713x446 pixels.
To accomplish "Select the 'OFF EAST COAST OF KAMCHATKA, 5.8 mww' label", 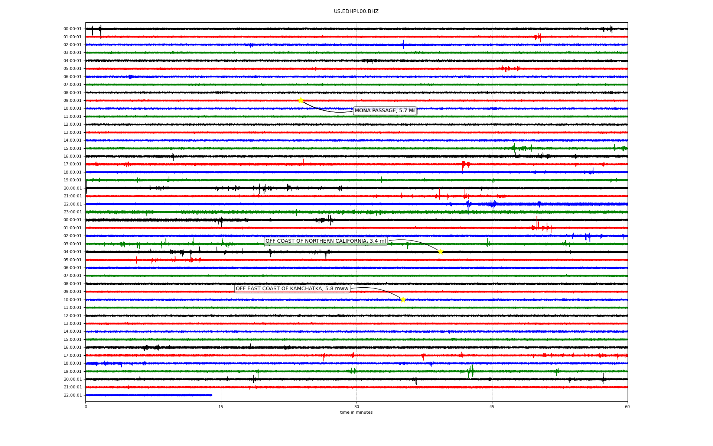I will tap(292, 289).
